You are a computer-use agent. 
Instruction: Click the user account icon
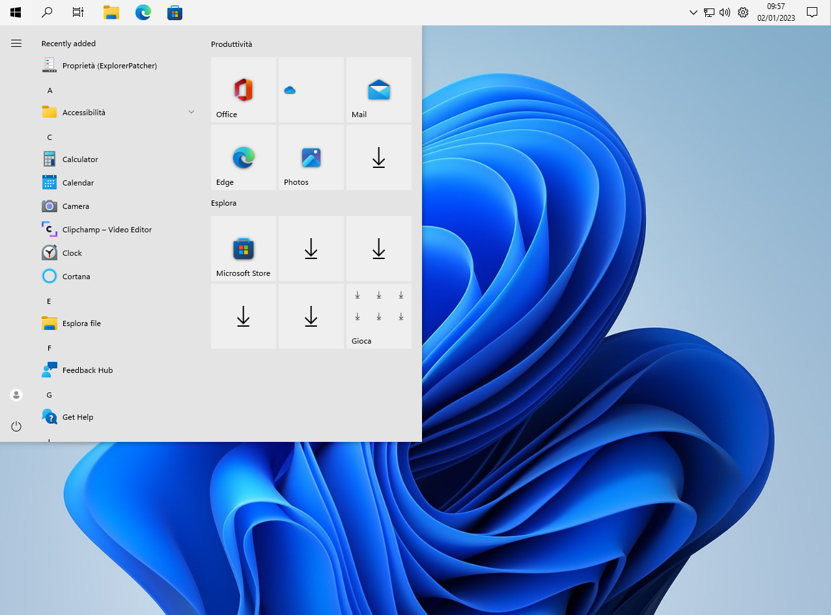pos(16,395)
